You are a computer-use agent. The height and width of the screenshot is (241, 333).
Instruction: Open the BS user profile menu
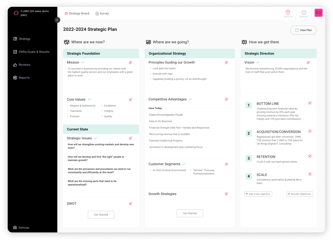click(318, 13)
